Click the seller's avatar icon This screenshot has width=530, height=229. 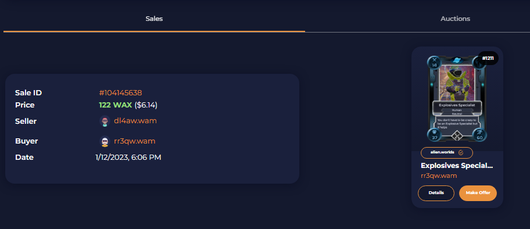pyautogui.click(x=105, y=121)
